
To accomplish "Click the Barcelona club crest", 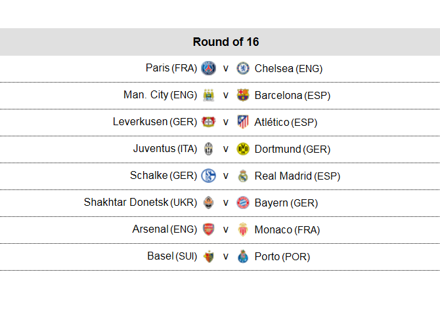I will tap(243, 95).
